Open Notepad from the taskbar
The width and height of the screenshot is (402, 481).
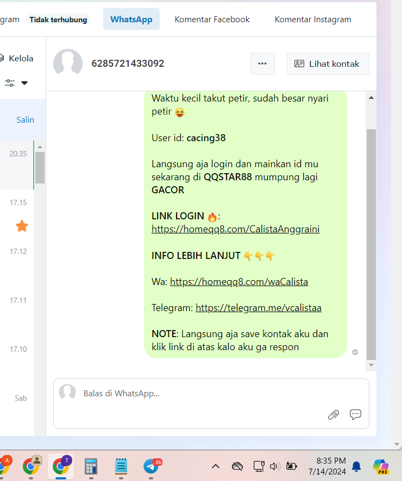[121, 466]
